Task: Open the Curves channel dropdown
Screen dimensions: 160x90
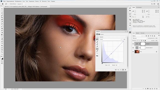Action: [110, 39]
